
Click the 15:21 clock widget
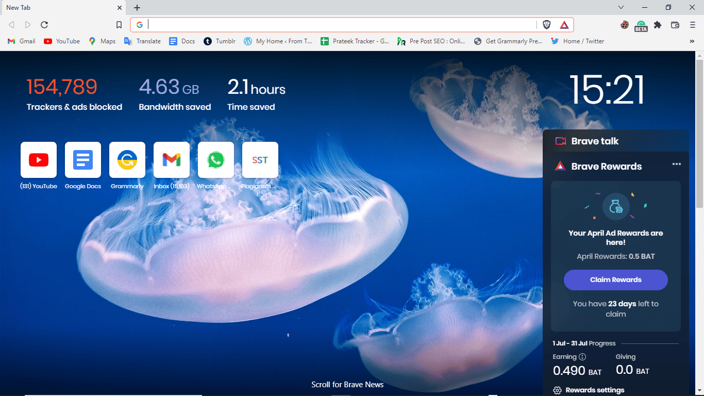[x=607, y=90]
